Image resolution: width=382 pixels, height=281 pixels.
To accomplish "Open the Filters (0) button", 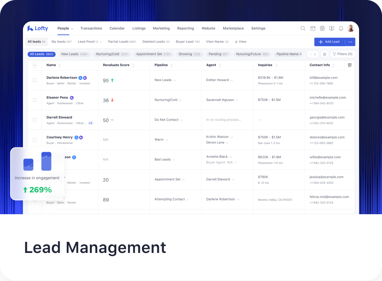I will click(x=342, y=54).
